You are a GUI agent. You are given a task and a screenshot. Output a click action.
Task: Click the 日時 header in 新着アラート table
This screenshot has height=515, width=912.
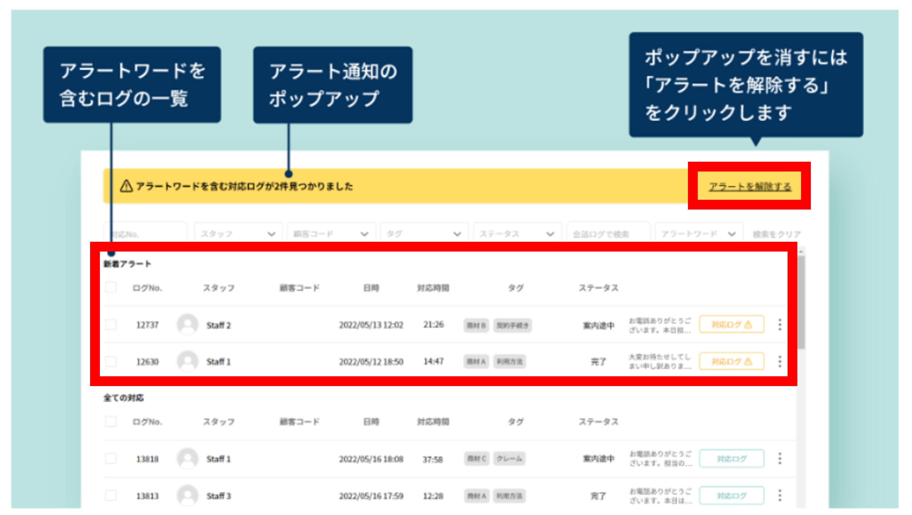(371, 287)
